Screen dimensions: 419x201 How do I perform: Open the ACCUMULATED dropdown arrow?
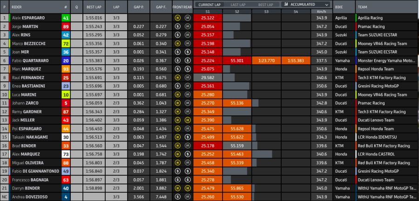tap(326, 5)
